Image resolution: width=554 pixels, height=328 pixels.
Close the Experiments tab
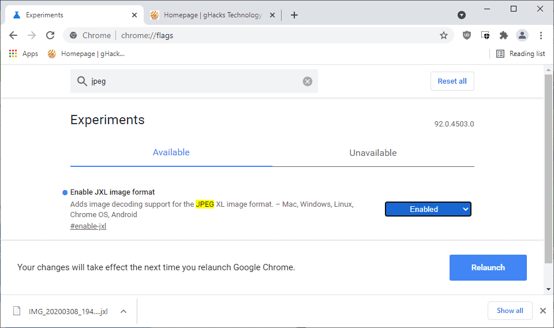pyautogui.click(x=134, y=15)
